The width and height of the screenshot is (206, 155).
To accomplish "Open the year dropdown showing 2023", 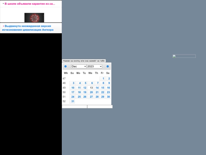I will point(94,66).
